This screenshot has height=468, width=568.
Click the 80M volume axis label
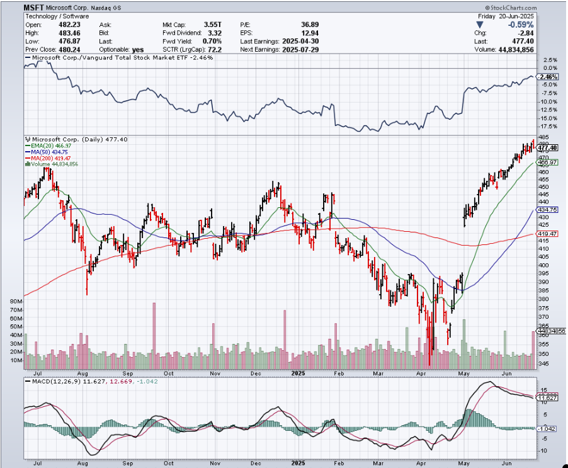coord(16,301)
